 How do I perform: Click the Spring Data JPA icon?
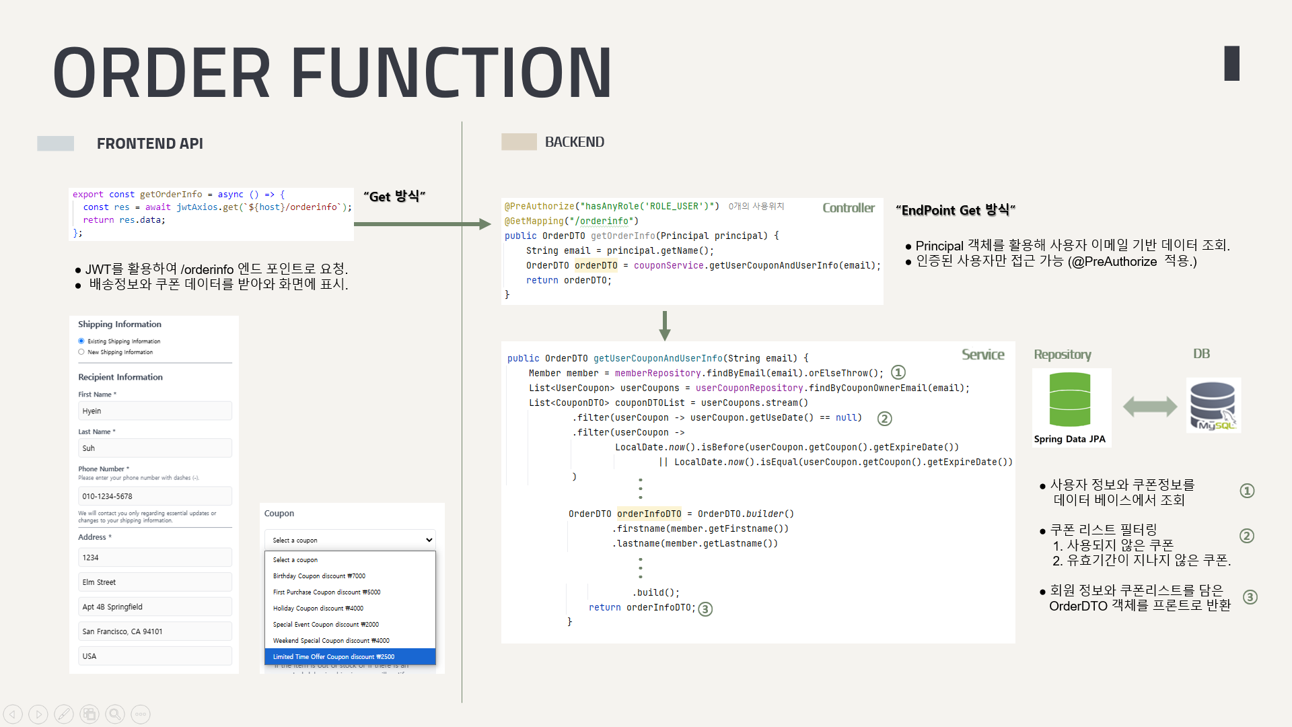pos(1069,400)
